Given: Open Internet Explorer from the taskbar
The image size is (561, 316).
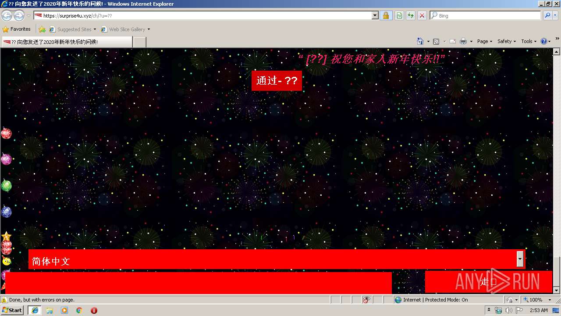Looking at the screenshot, I should coord(35,310).
